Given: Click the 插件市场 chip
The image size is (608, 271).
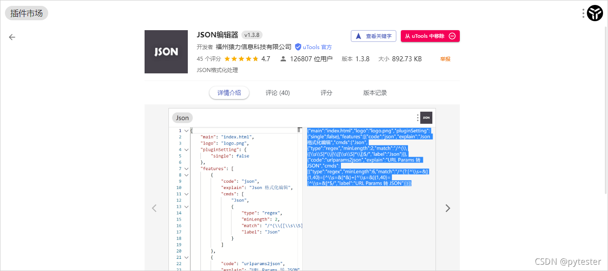Looking at the screenshot, I should click(x=27, y=13).
